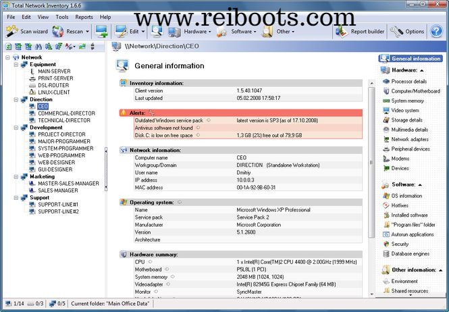Collapse the Hardware section arrow
Screen dimensions: 449x312
click(422, 70)
